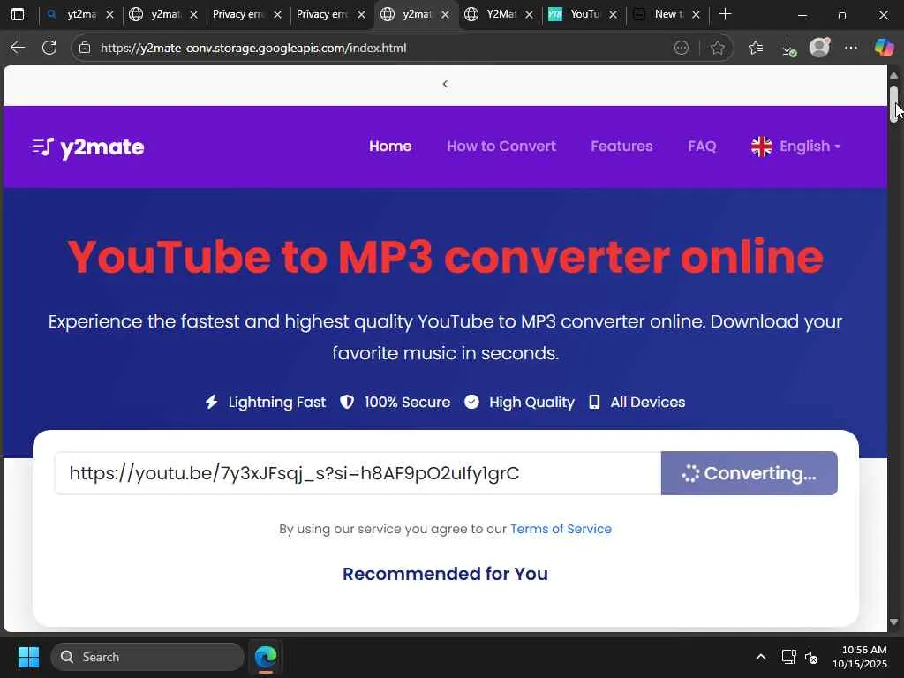Open the Copilot sidebar icon
The width and height of the screenshot is (904, 678).
click(x=884, y=48)
